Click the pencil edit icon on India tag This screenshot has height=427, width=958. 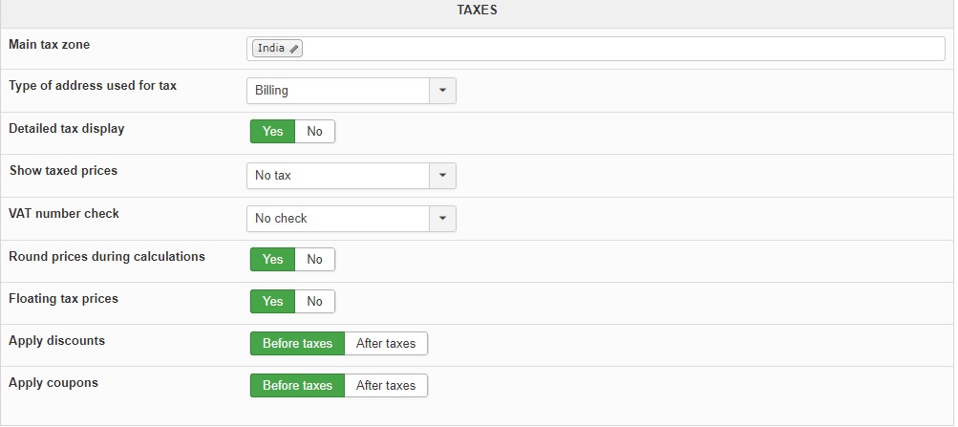294,49
